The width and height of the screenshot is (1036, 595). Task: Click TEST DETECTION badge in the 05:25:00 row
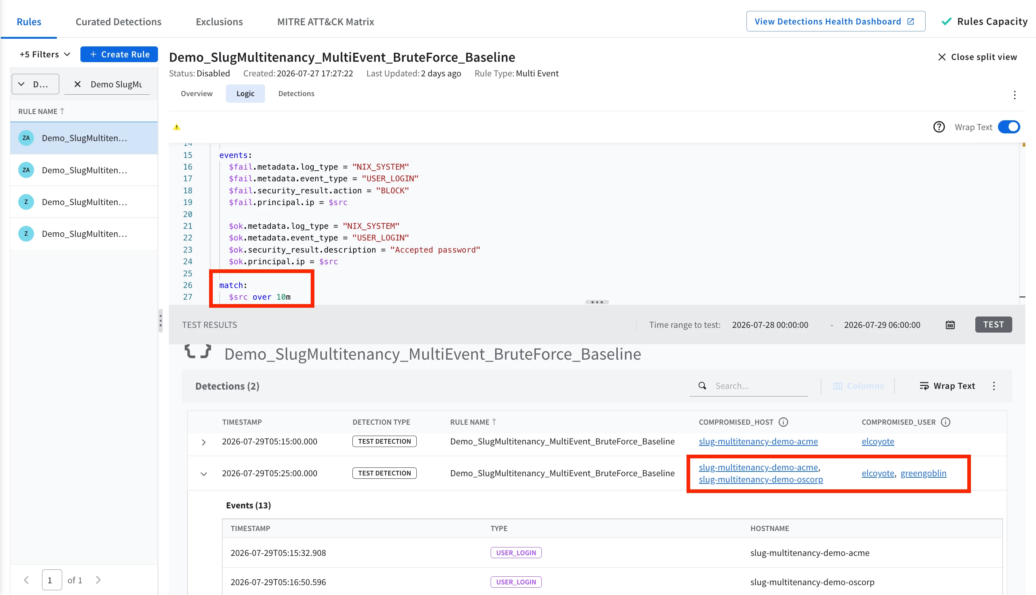pyautogui.click(x=384, y=473)
